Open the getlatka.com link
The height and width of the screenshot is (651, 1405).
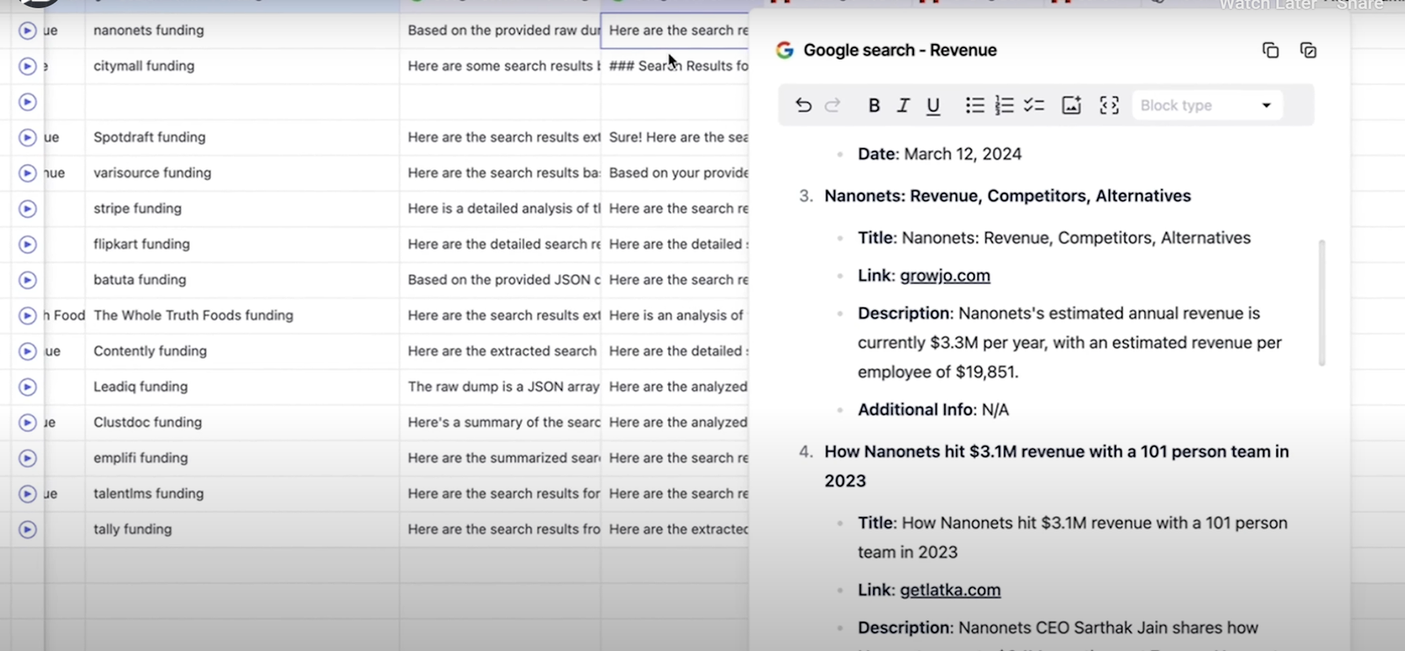[950, 590]
